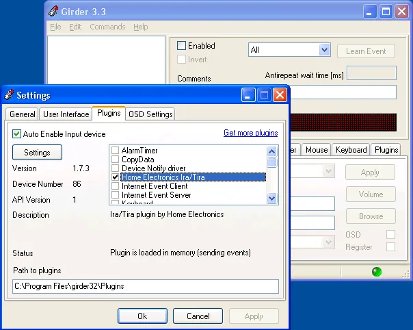Check the Register checkbox in Girder window
The height and width of the screenshot is (330, 413).
tap(390, 247)
